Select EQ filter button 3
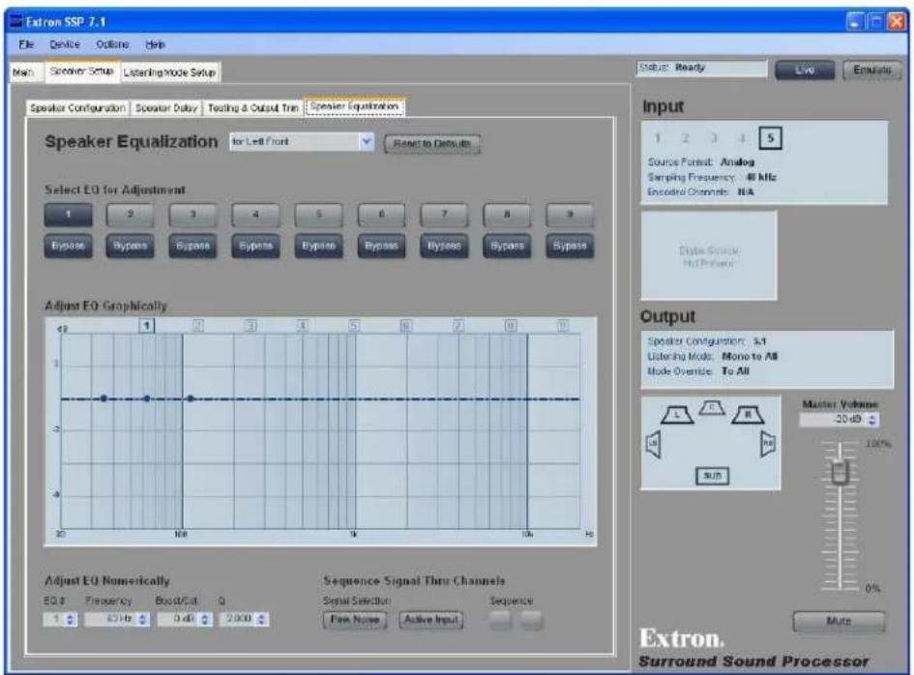914x675 pixels. (x=192, y=215)
